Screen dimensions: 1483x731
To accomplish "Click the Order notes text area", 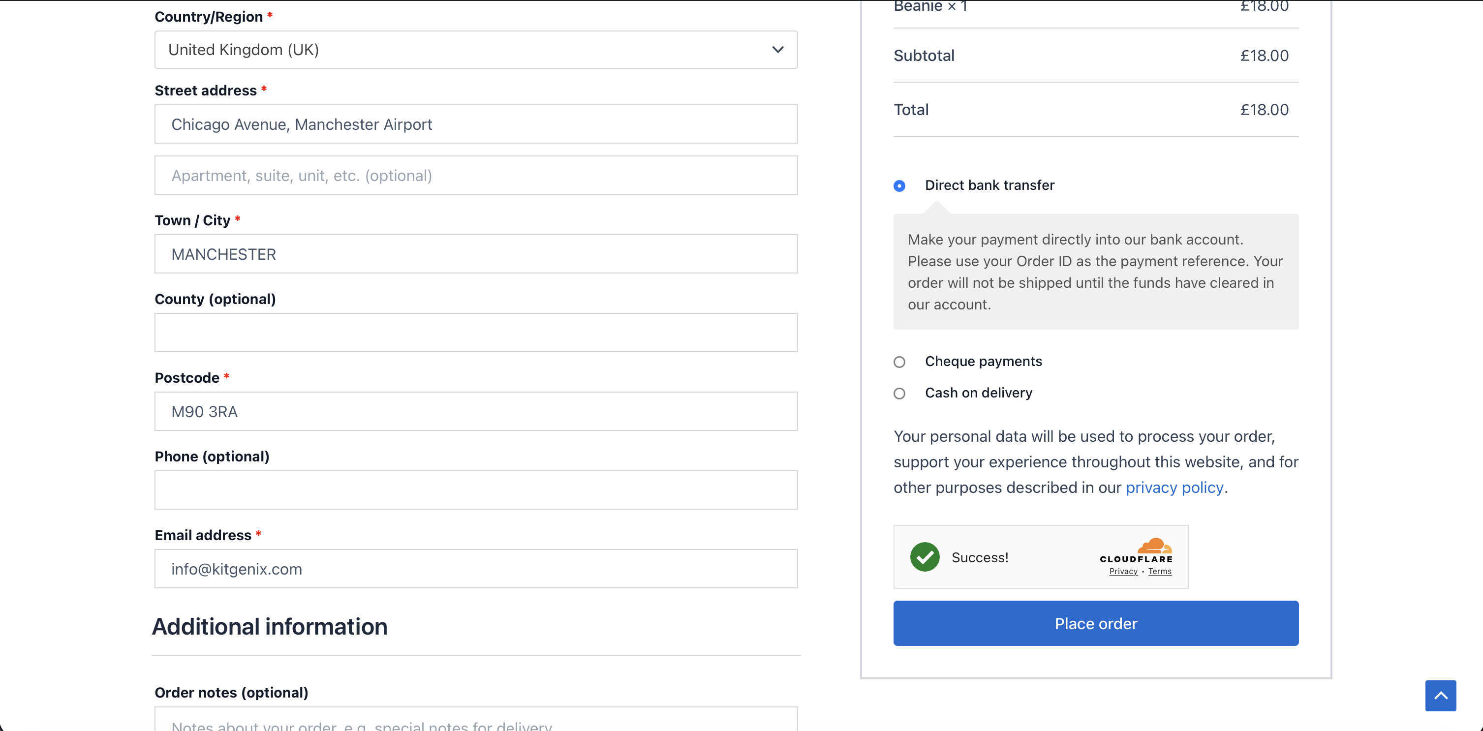I will point(475,721).
